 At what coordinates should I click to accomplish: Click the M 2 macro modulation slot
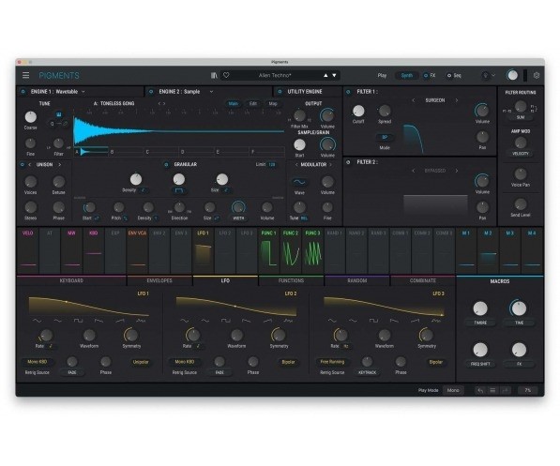pos(488,250)
